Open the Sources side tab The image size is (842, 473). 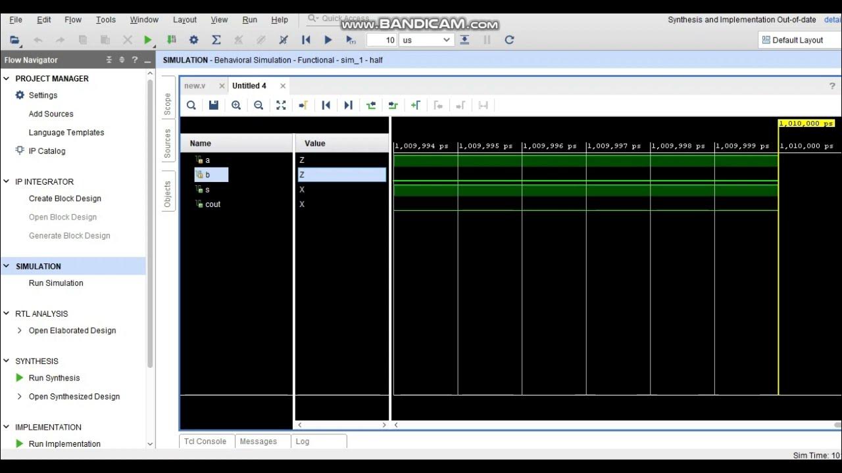[x=168, y=143]
